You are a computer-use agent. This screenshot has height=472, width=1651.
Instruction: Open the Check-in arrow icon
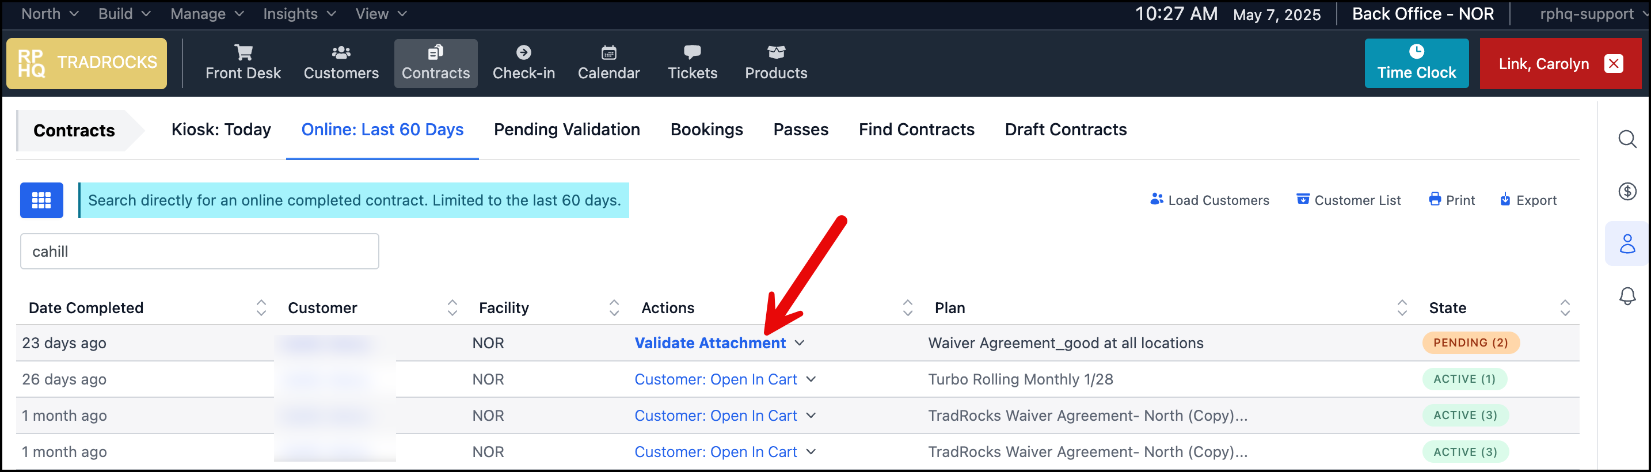(524, 52)
